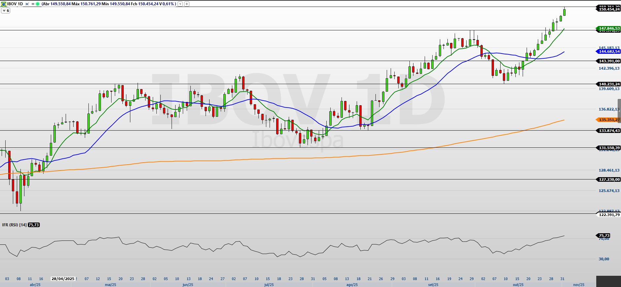621x287 pixels.
Task: Click the minus icon in the chart header
Action: [x=33, y=4]
